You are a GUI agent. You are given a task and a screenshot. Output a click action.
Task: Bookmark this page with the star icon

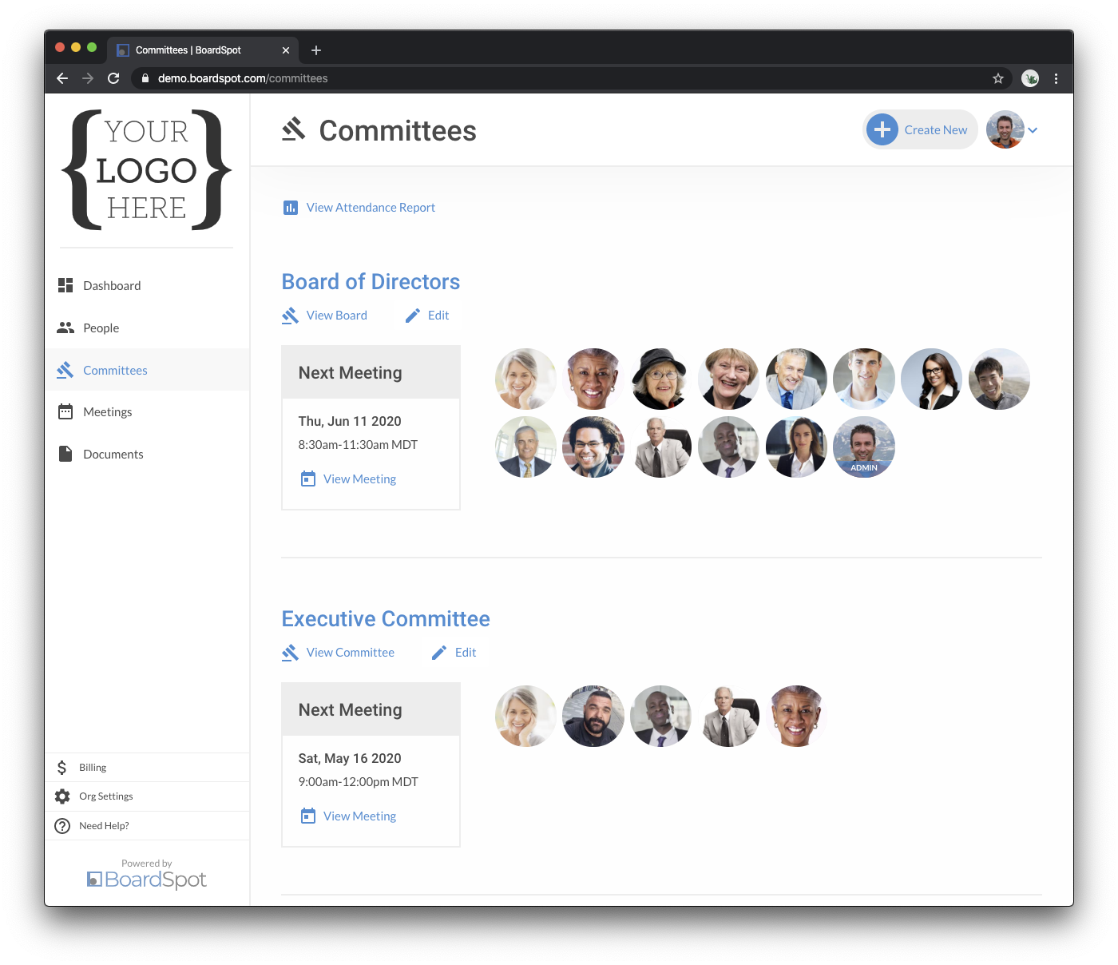coord(998,78)
